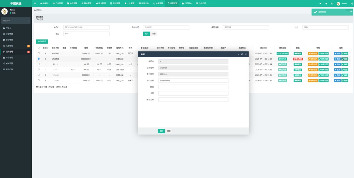Expand 系统设置 in the sidebar
The image size is (354, 178).
16,63
